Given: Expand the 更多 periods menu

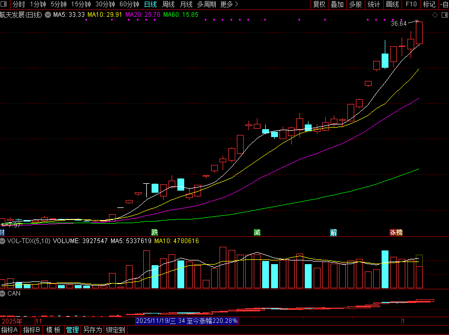Looking at the screenshot, I should pyautogui.click(x=230, y=5).
